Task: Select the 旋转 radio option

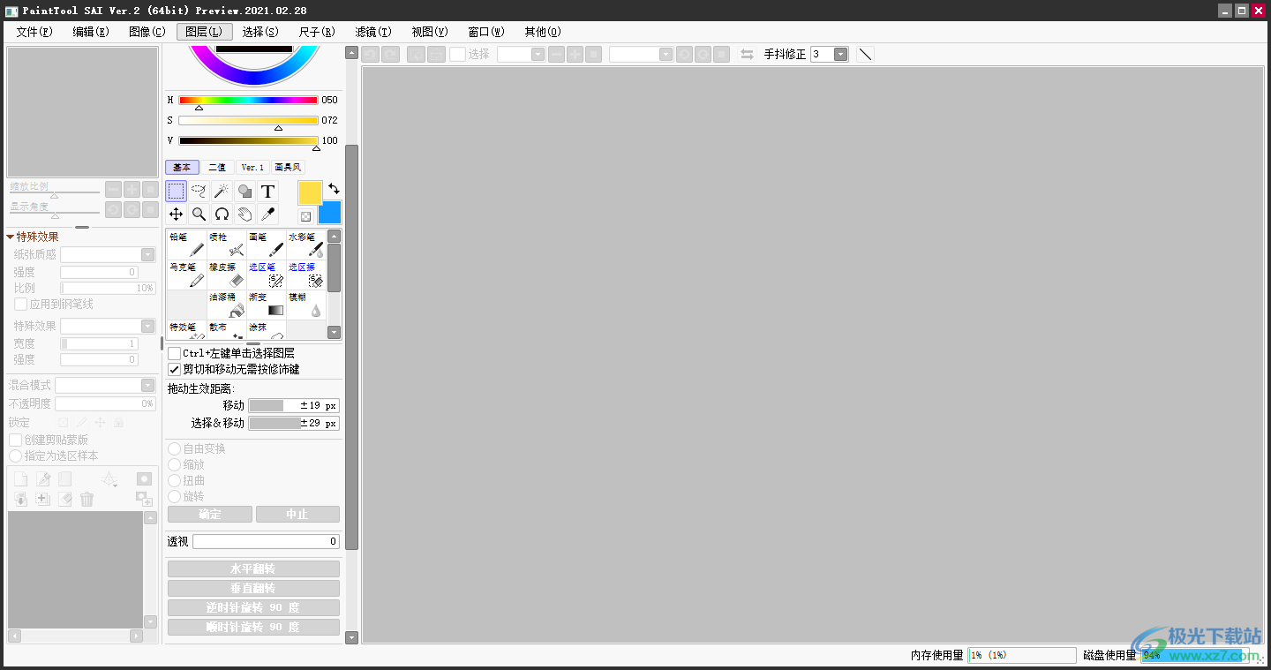Action: click(x=175, y=496)
